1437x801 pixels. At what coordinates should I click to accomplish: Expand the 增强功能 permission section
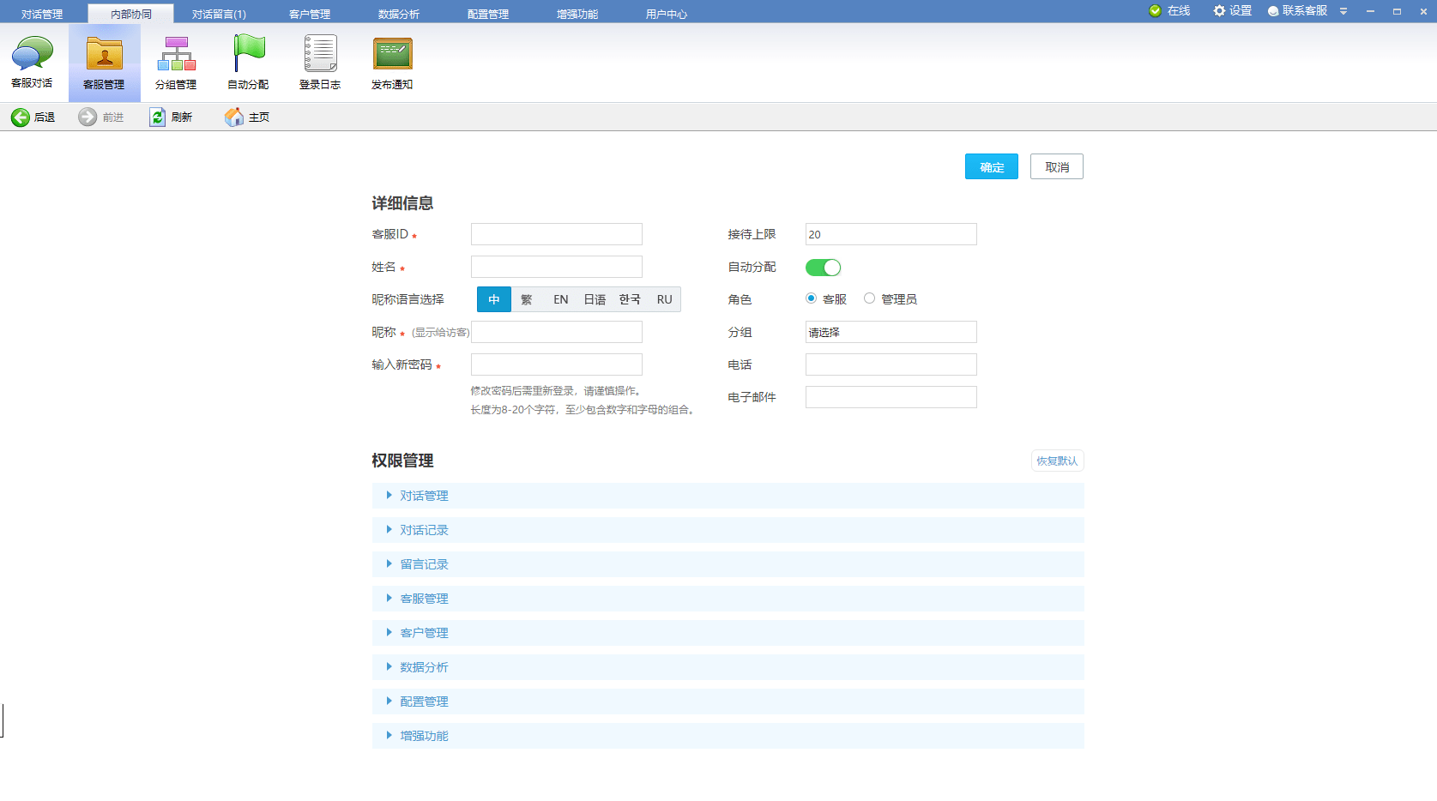[x=728, y=736]
